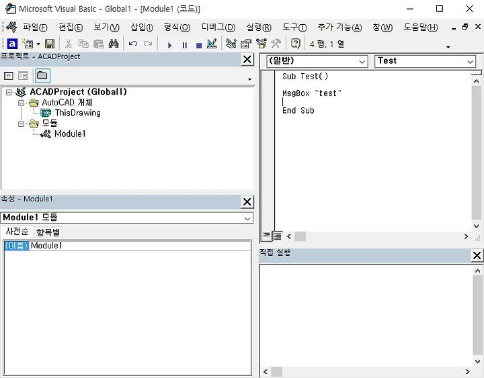
Task: Click the Save floppy disk icon
Action: tap(50, 44)
